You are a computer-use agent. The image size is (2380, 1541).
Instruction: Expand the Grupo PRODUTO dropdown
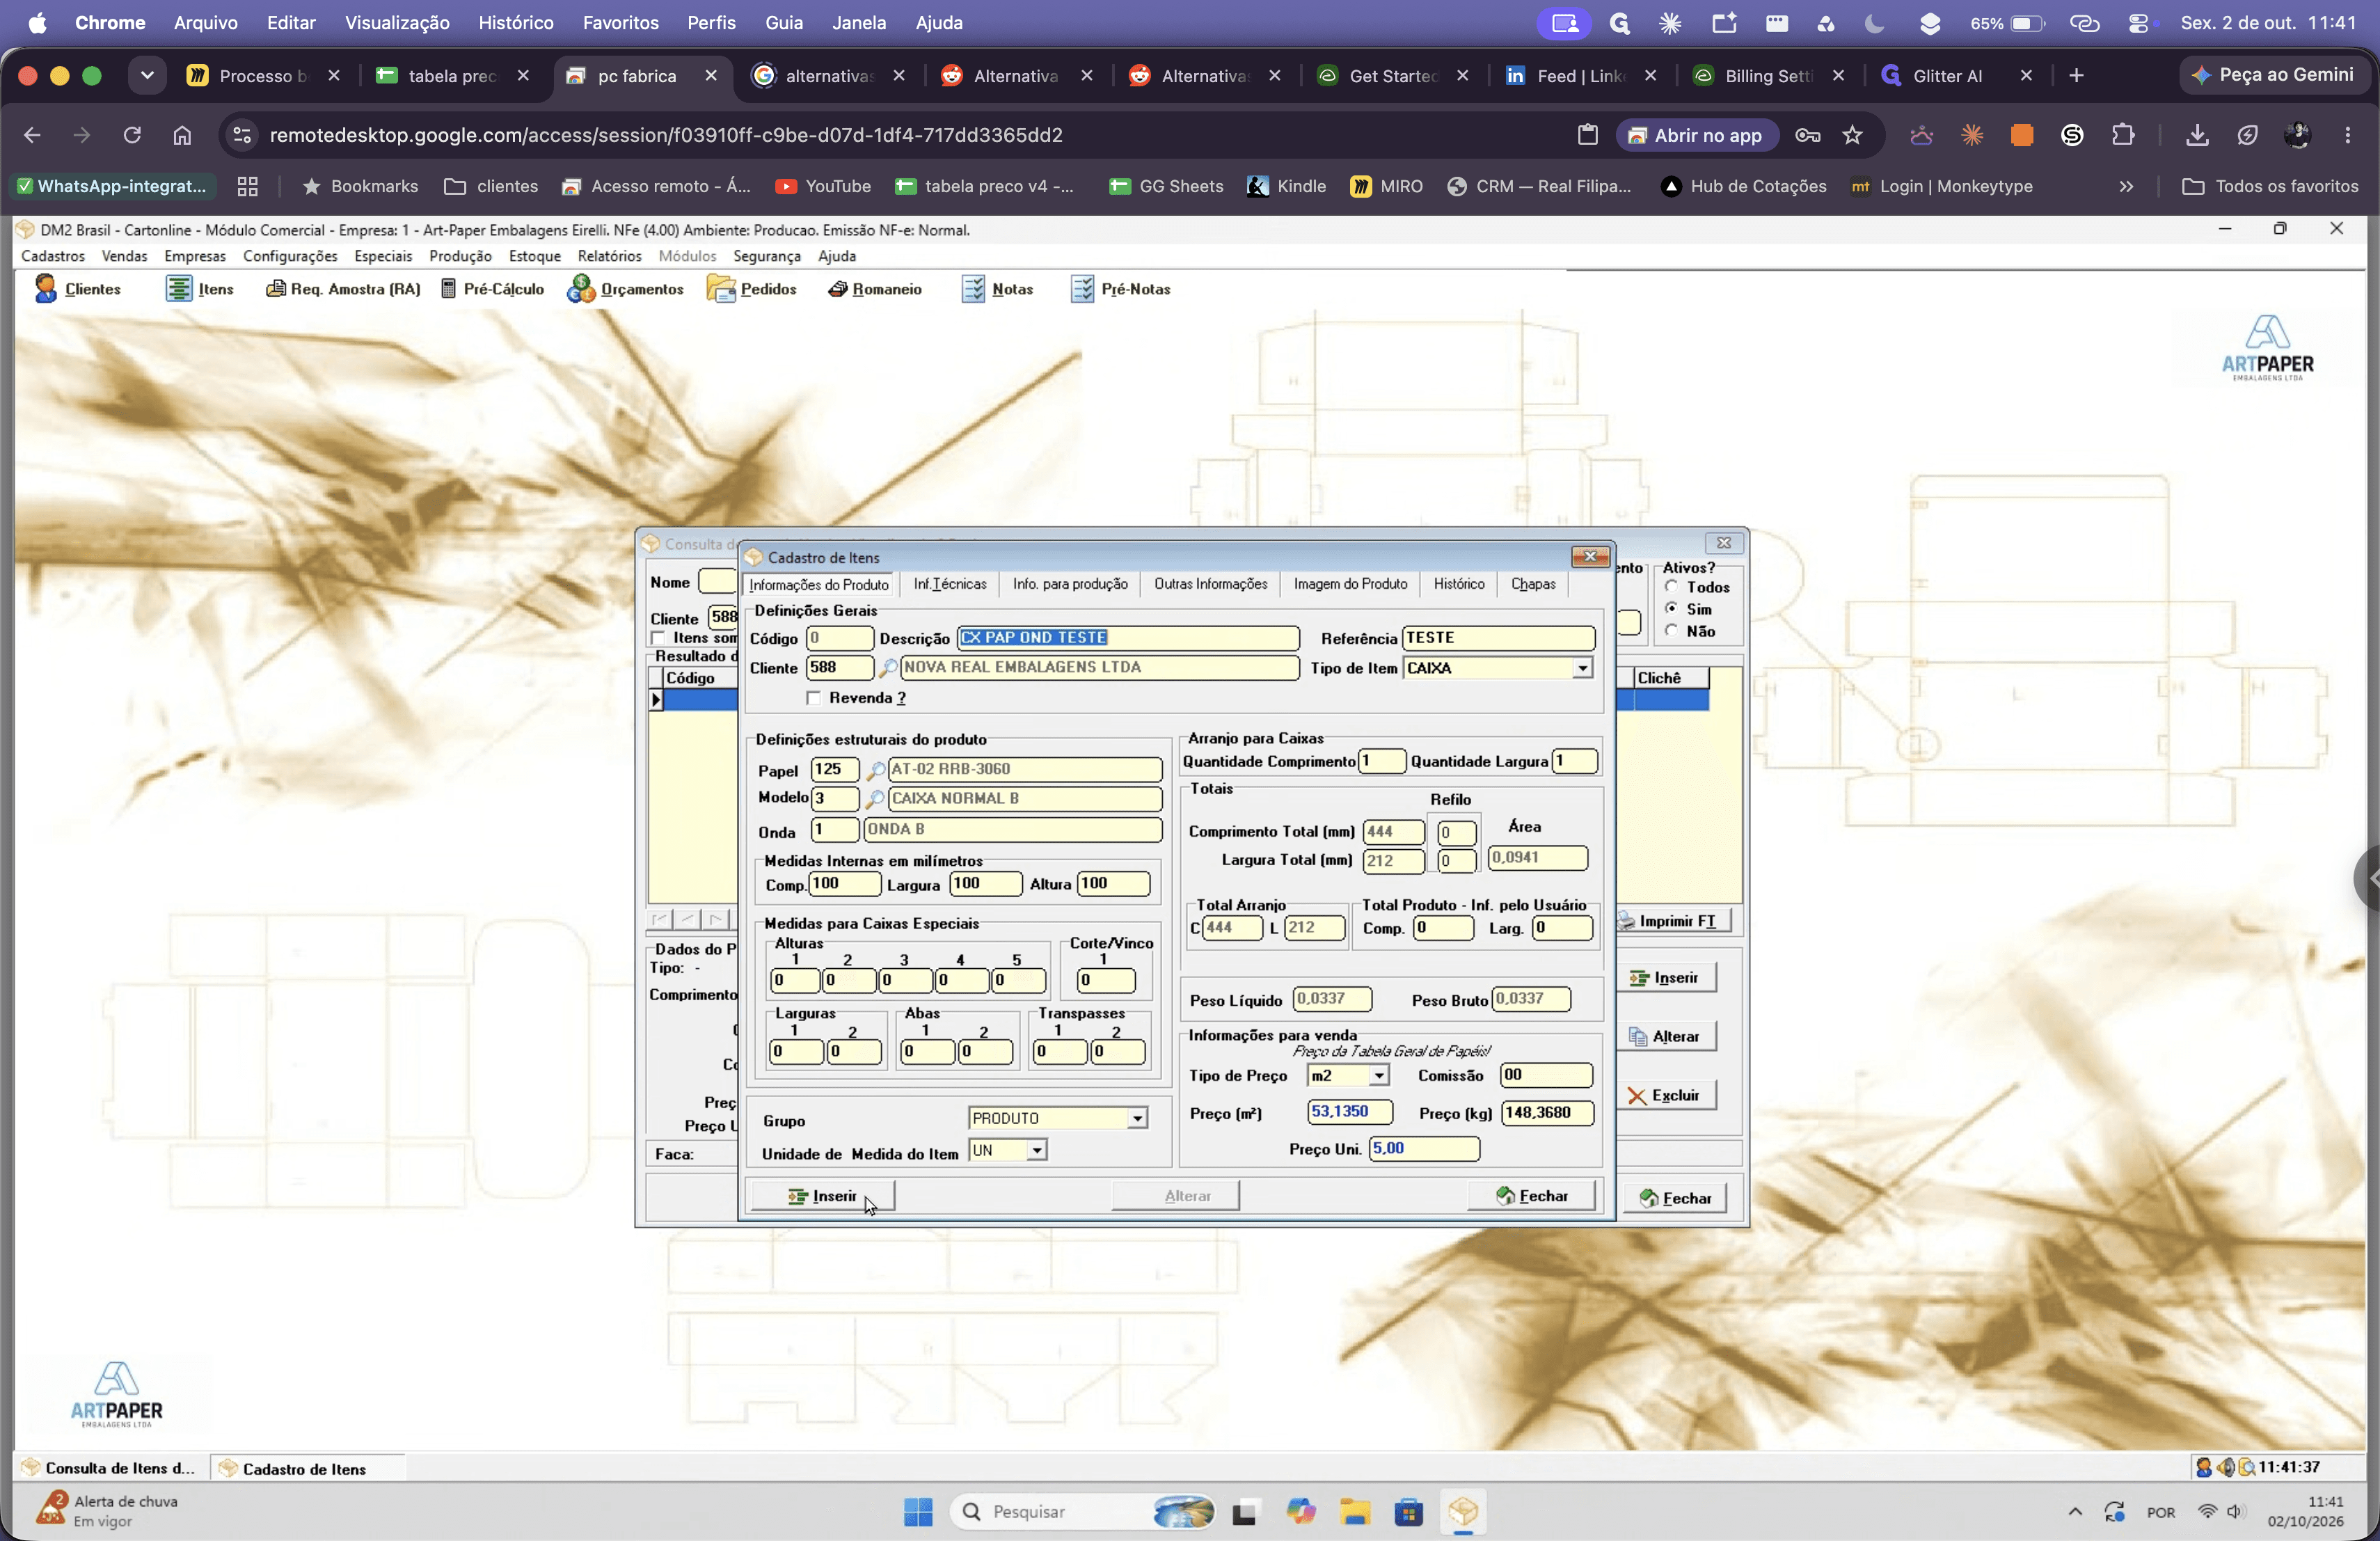point(1137,1118)
